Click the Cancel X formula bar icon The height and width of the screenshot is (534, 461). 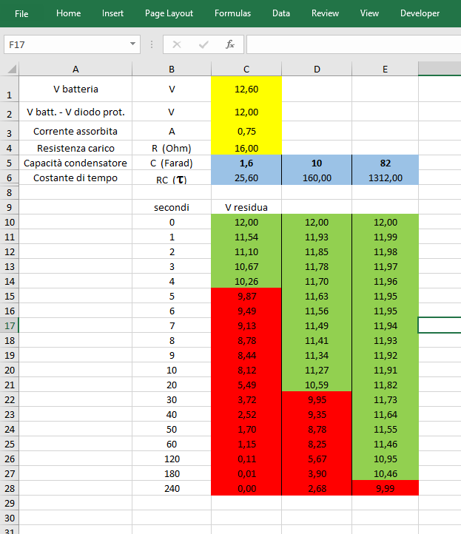click(176, 44)
